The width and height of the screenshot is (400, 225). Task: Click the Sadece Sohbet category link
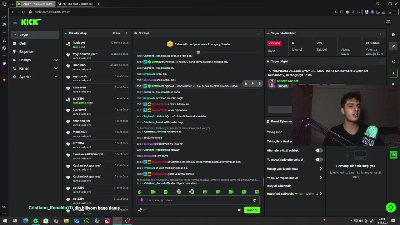click(287, 81)
